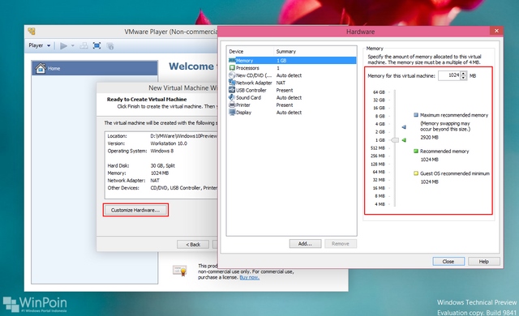Click the full screen mode toolbar icon

point(97,46)
